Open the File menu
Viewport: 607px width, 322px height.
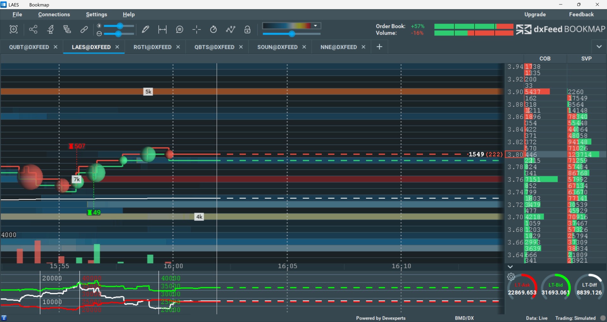pos(17,15)
